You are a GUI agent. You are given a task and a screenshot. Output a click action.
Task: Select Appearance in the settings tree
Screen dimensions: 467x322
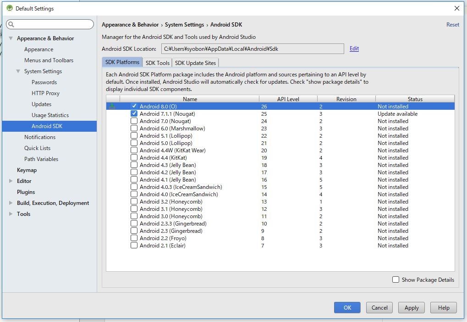pos(38,49)
